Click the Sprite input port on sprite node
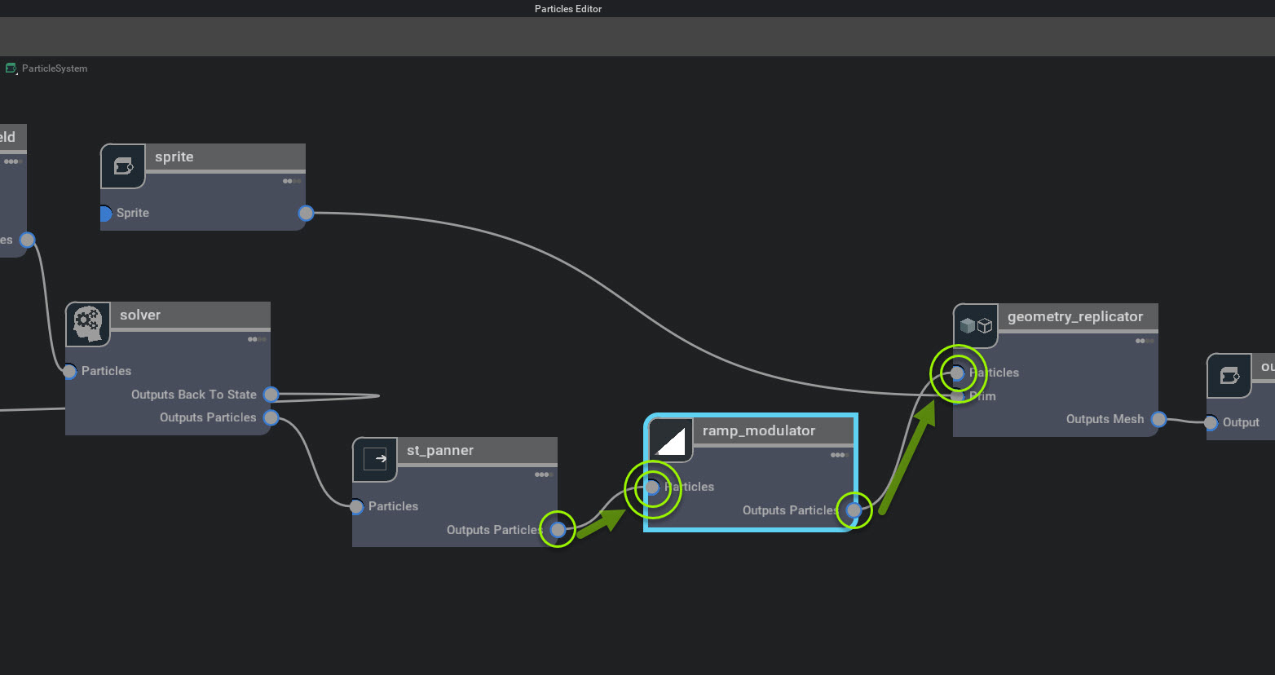This screenshot has width=1275, height=675. tap(104, 214)
